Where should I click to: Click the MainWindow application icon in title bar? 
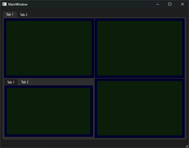pyautogui.click(x=4, y=4)
